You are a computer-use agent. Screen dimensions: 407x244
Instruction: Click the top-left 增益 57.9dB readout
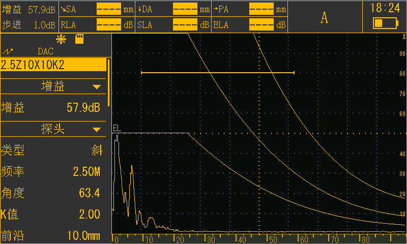(29, 10)
